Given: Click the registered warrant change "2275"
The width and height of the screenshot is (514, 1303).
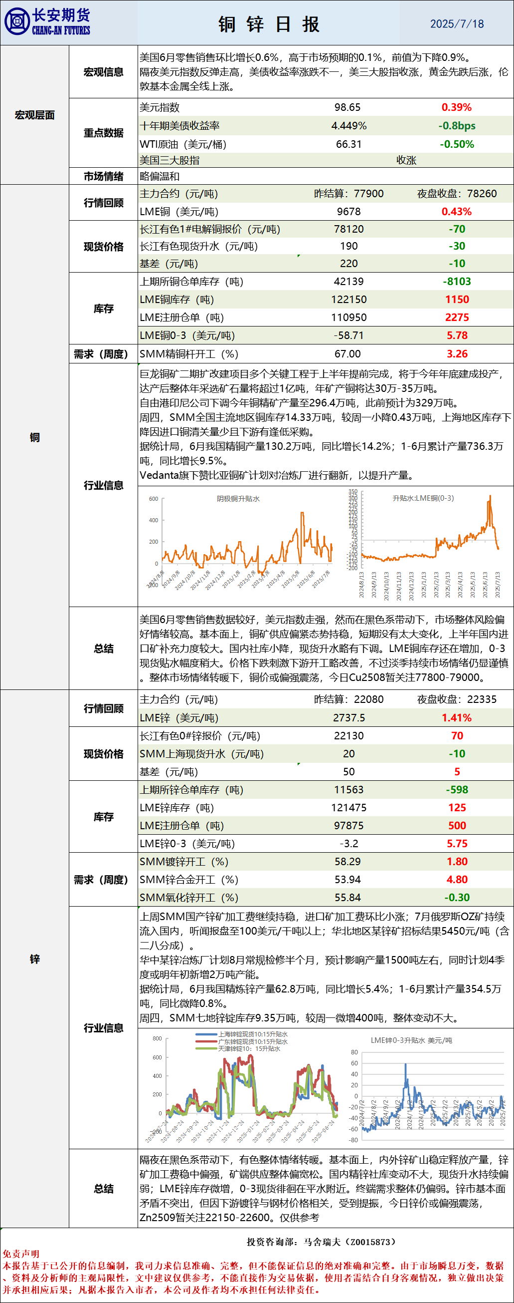Looking at the screenshot, I should pos(457,317).
